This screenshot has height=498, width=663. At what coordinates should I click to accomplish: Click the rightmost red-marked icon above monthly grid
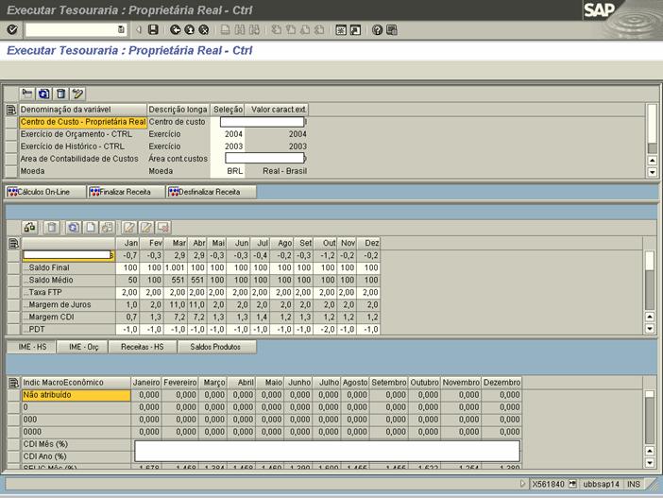[162, 228]
